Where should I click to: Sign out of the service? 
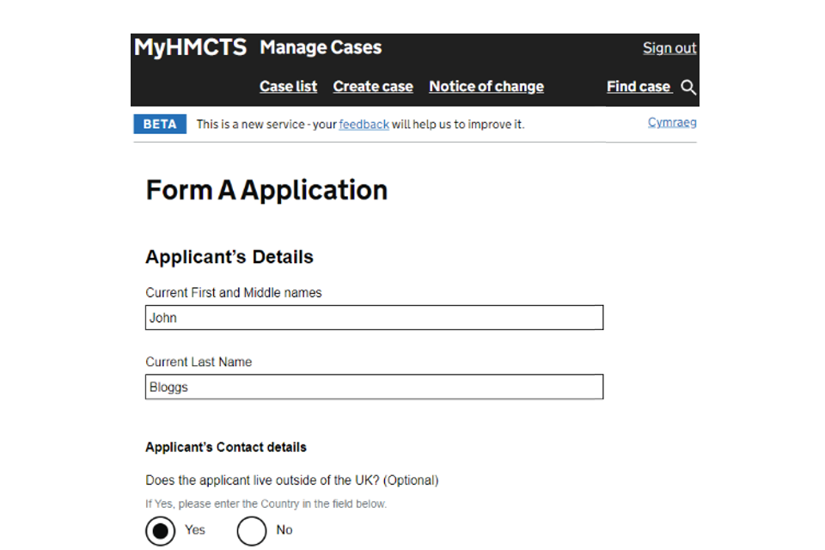669,48
